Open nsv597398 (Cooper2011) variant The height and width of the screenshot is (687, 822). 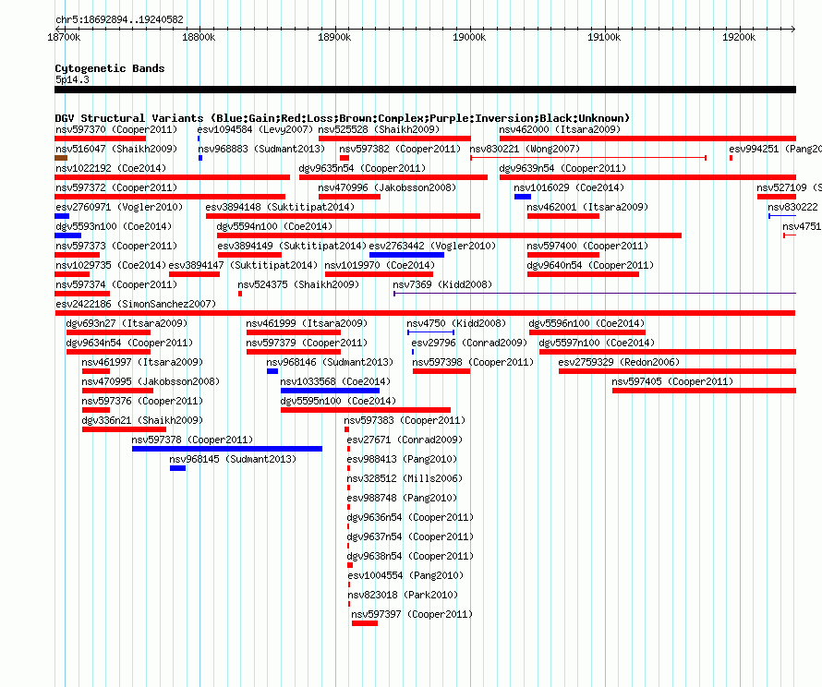pos(473,362)
